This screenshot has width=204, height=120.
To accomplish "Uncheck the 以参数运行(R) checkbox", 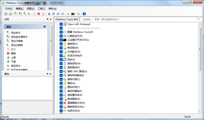I will [x=61, y=36].
